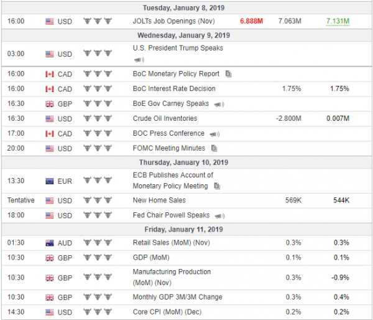Open the BoC Interest Rate Decision event
Image resolution: width=373 pixels, height=320 pixels.
pyautogui.click(x=174, y=88)
